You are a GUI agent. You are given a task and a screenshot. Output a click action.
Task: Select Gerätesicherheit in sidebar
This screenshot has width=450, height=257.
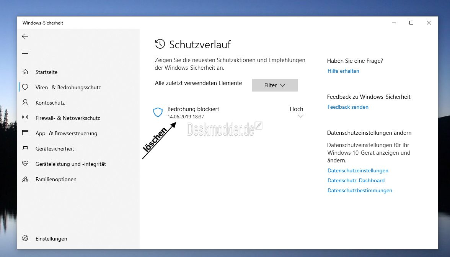pos(54,149)
